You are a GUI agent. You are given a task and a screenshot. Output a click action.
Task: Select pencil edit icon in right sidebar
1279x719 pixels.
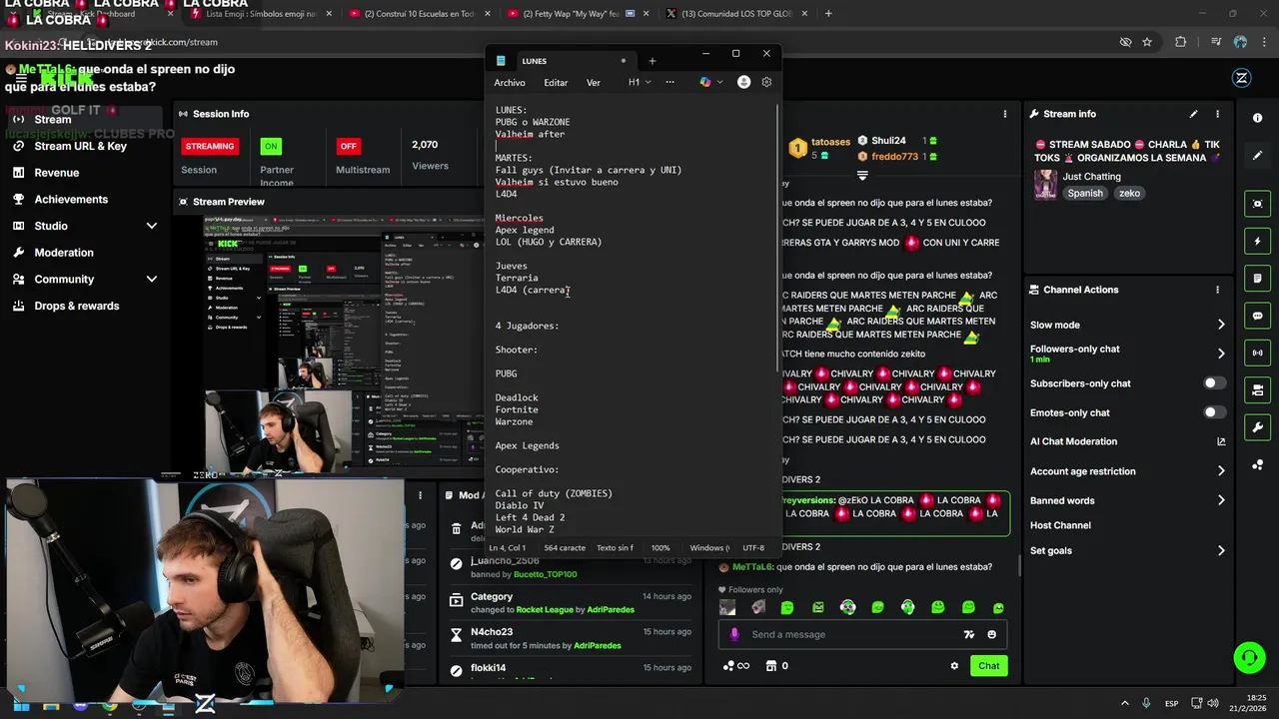tap(1257, 156)
